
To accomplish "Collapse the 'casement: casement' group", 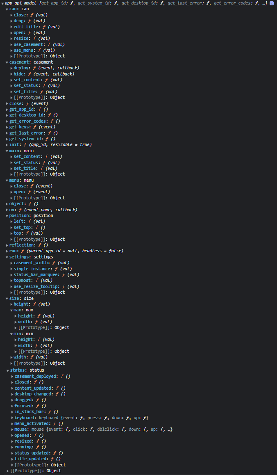I will (7, 62).
